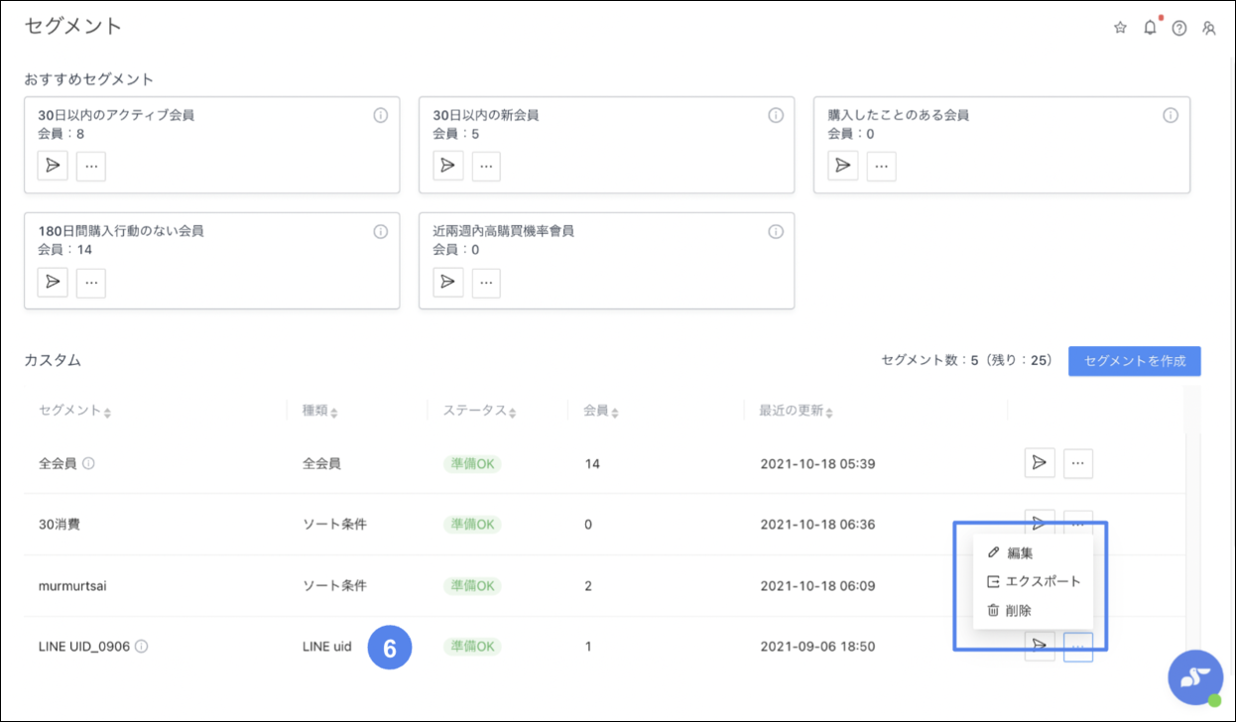Sort table by 最近の更新 column

(796, 411)
